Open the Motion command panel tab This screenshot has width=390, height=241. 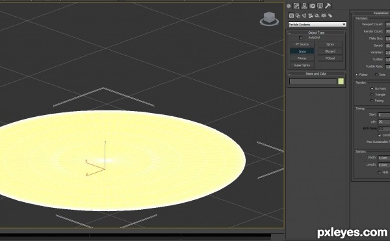pyautogui.click(x=313, y=6)
